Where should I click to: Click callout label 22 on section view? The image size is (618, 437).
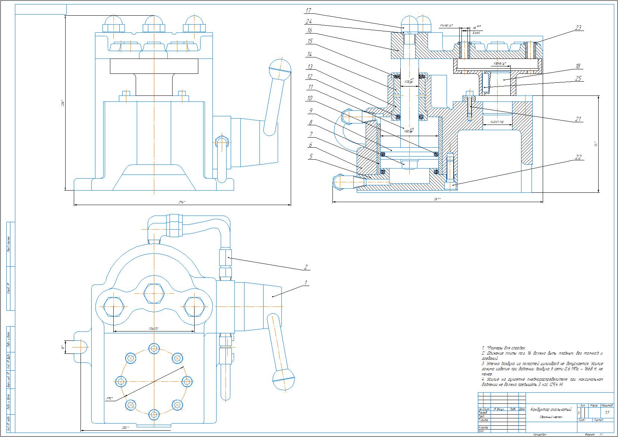click(578, 157)
